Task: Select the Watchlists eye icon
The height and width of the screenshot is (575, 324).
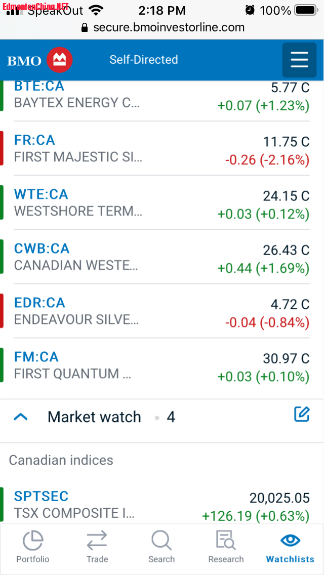Action: point(290,540)
